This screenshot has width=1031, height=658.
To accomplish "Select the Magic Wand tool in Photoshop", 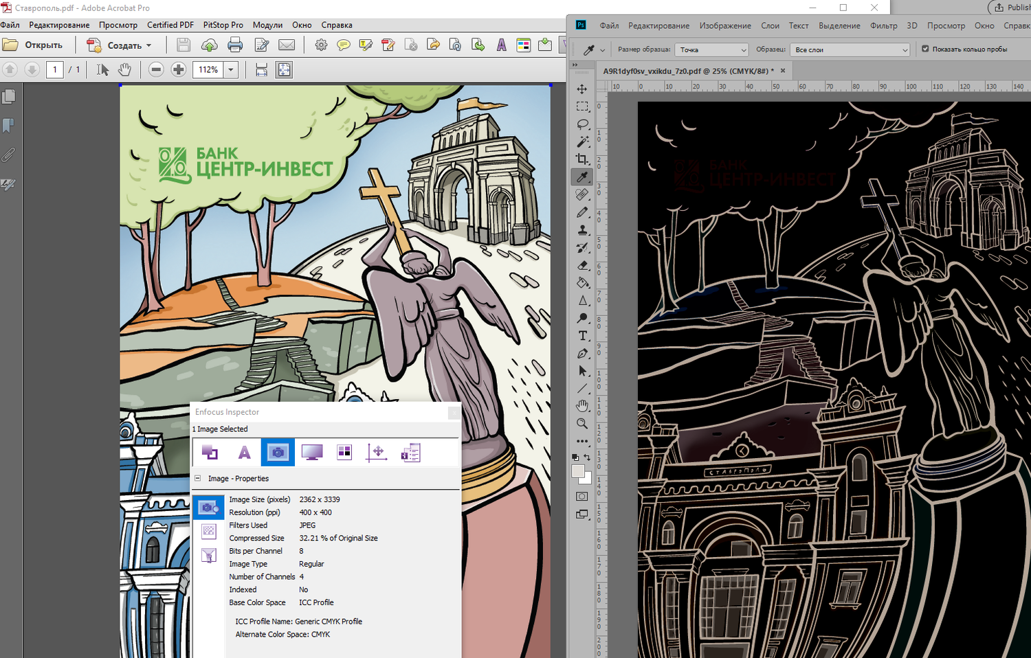I will pyautogui.click(x=582, y=141).
